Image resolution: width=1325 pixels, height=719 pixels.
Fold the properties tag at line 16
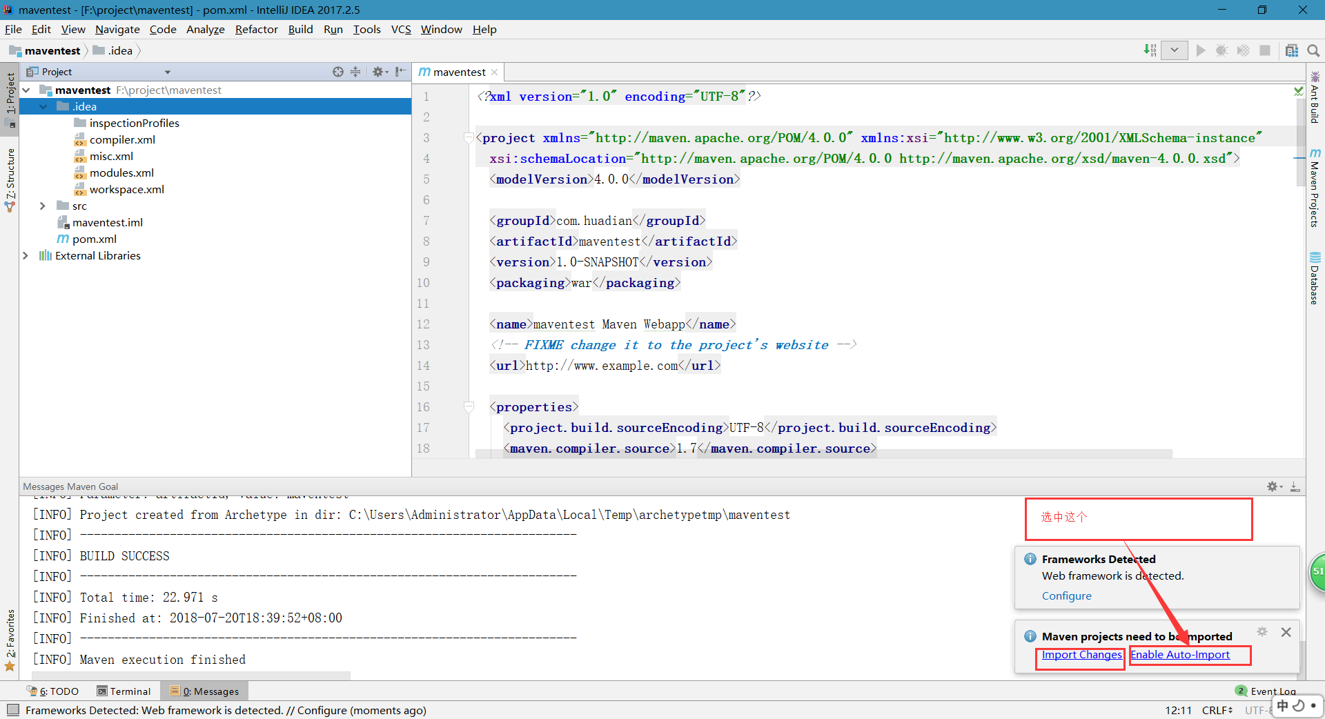(x=469, y=407)
